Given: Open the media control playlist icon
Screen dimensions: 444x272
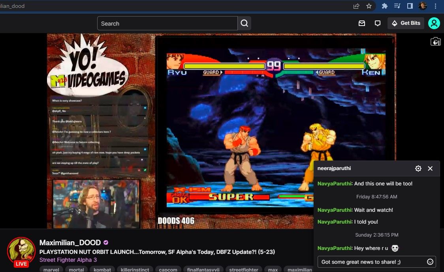Looking at the screenshot, I should click(397, 6).
